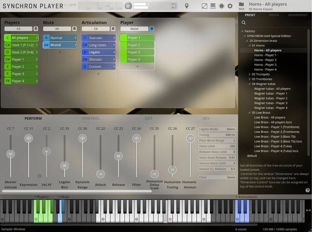
Task: Open the MIX tab in the lower panel
Action: click(x=206, y=118)
